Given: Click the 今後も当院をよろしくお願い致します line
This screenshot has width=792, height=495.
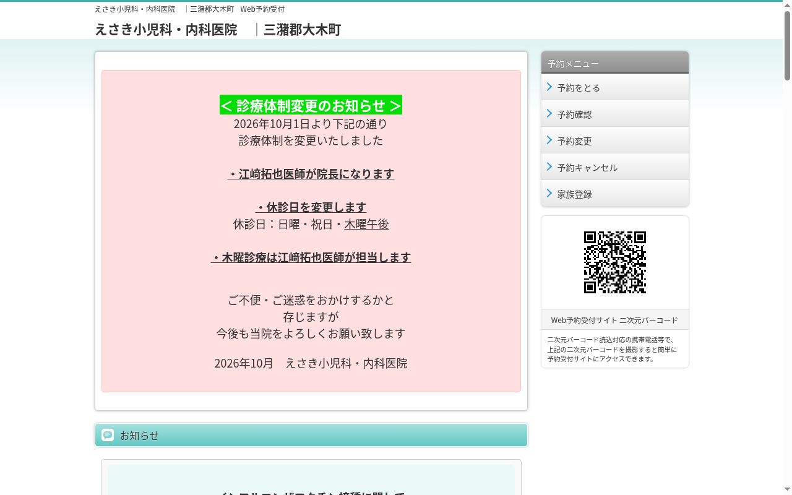Looking at the screenshot, I should click(311, 334).
